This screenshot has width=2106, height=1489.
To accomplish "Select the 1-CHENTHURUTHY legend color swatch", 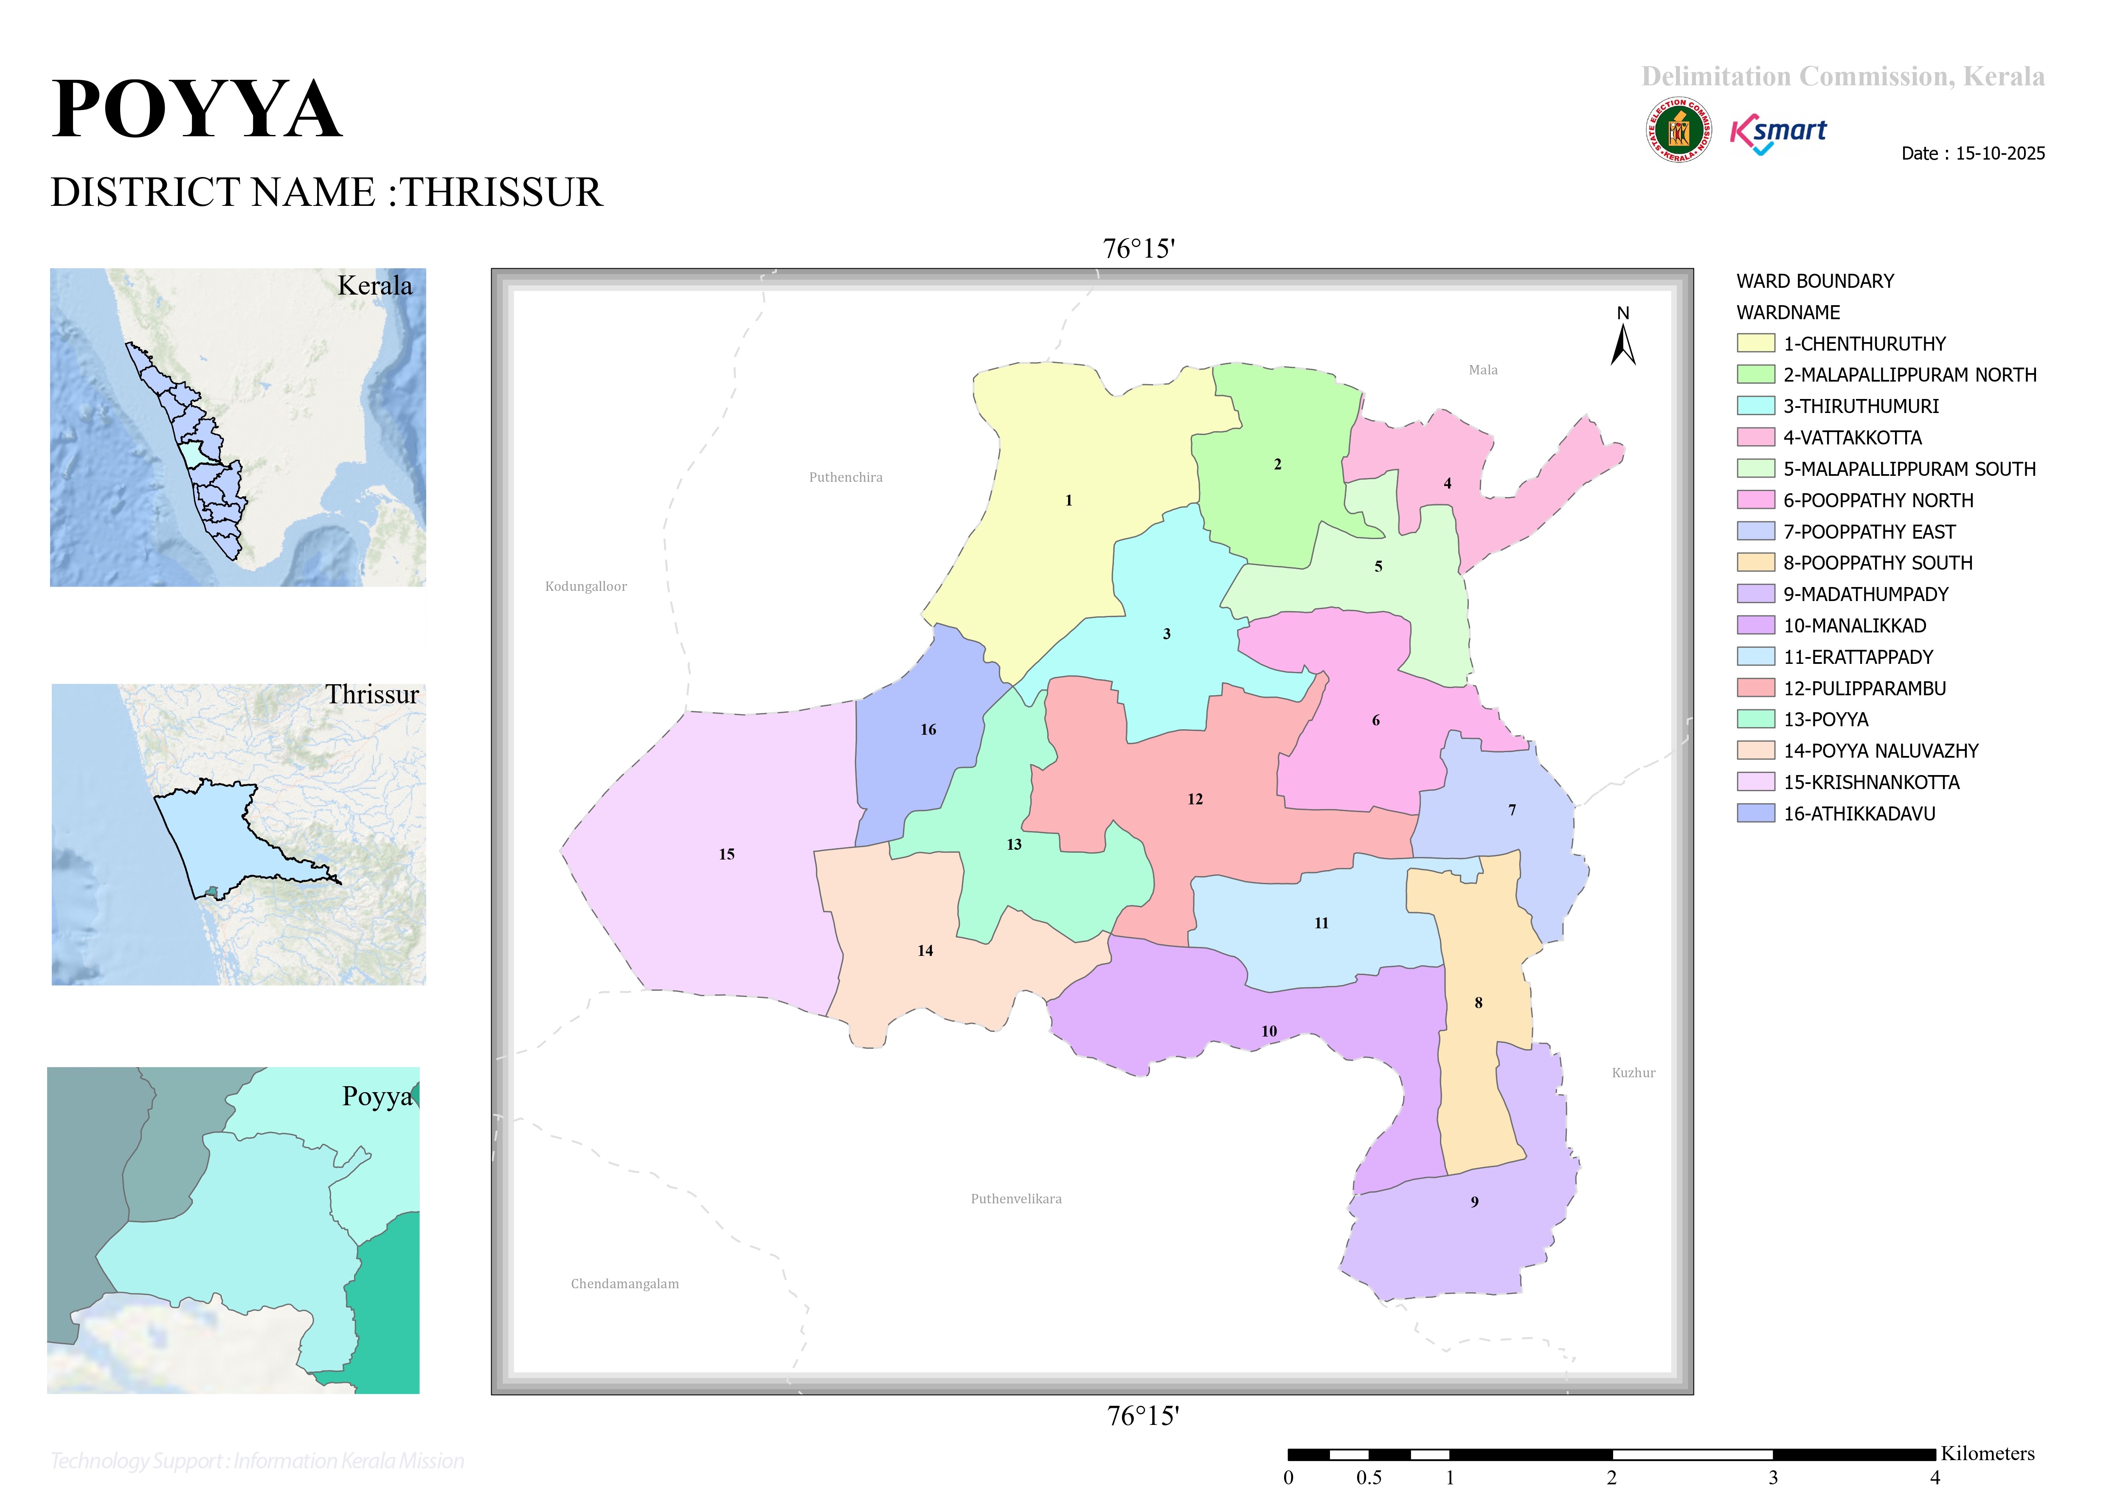I will tap(1756, 343).
